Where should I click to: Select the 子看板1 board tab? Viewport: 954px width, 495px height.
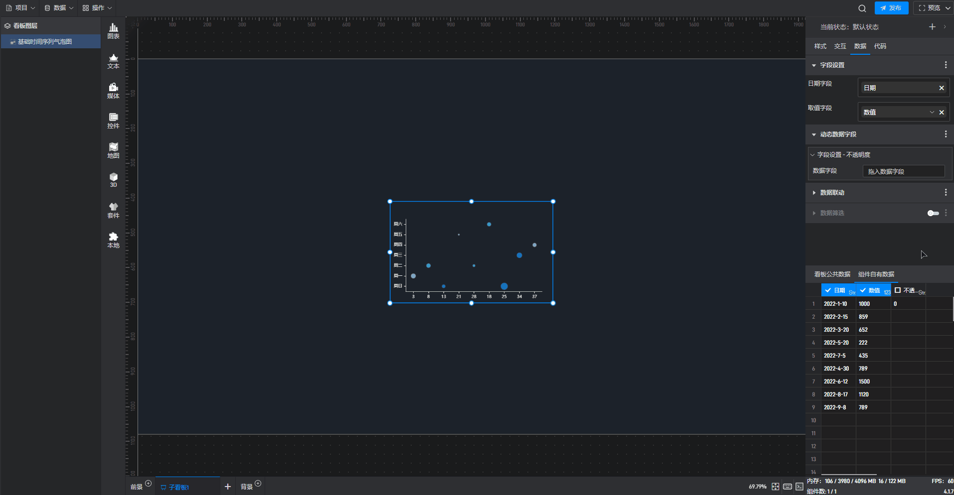(188, 487)
